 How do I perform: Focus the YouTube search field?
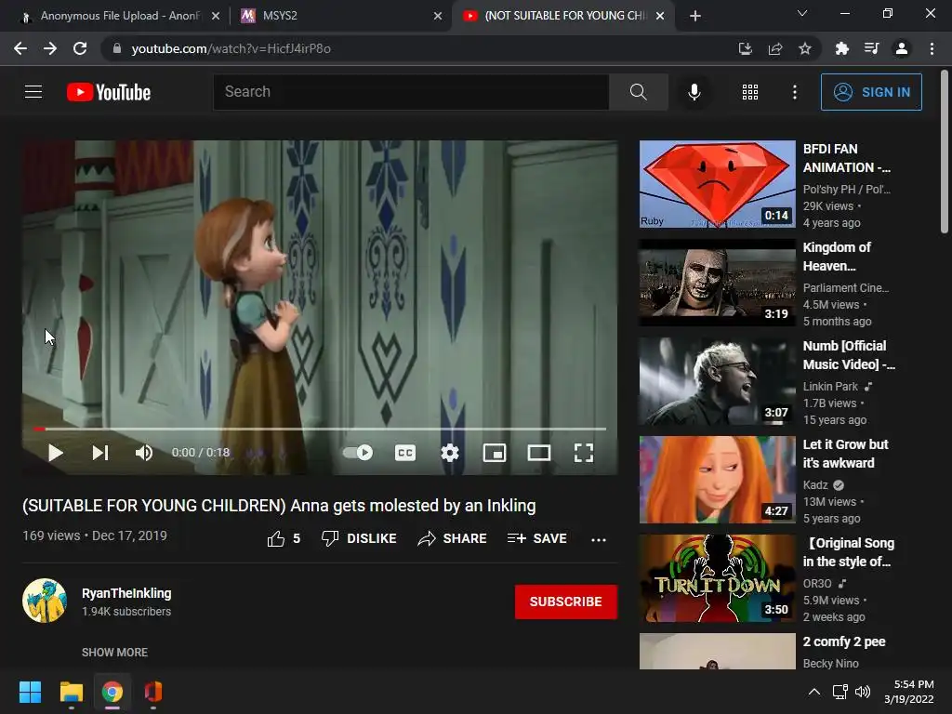pos(411,92)
